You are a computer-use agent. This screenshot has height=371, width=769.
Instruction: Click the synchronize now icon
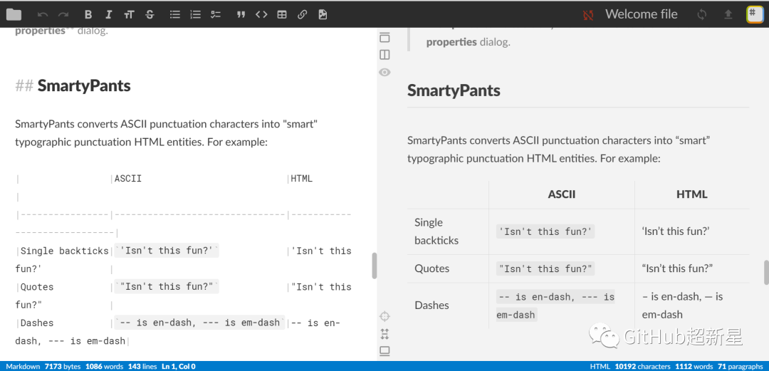pos(702,15)
